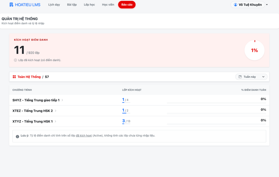Click the user avatar icon beside Võ Tuệ Khuyên
Viewport: 279px width, 177px height.
click(x=235, y=5)
